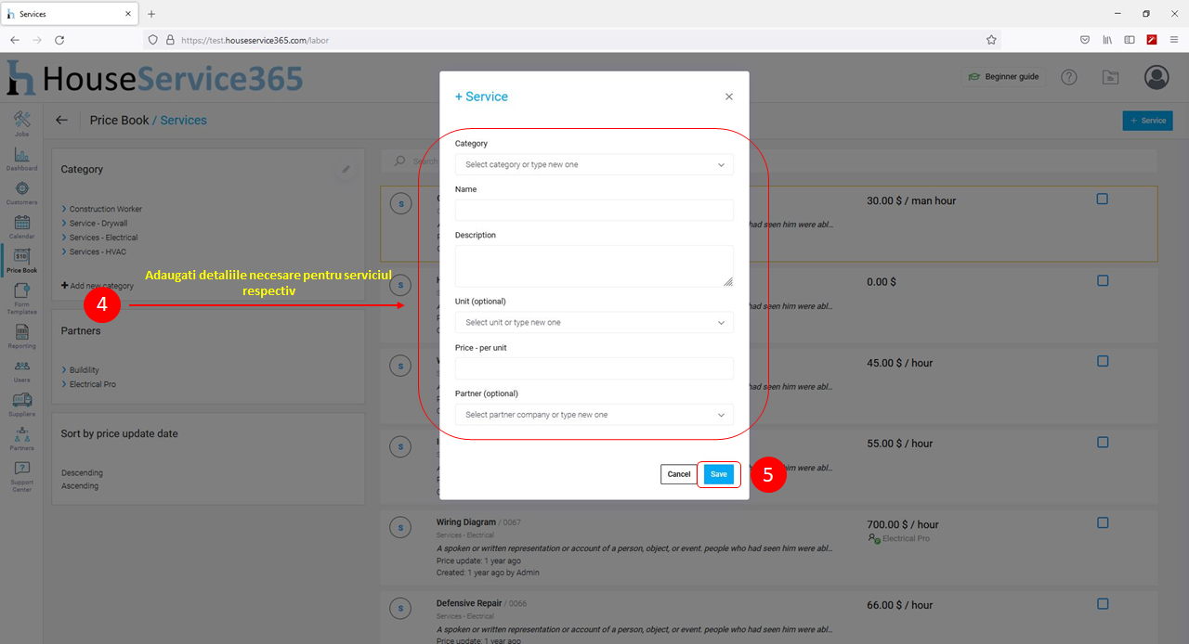
Task: Tick the checkbox for 45.00 $ / hour service
Action: click(x=1103, y=361)
